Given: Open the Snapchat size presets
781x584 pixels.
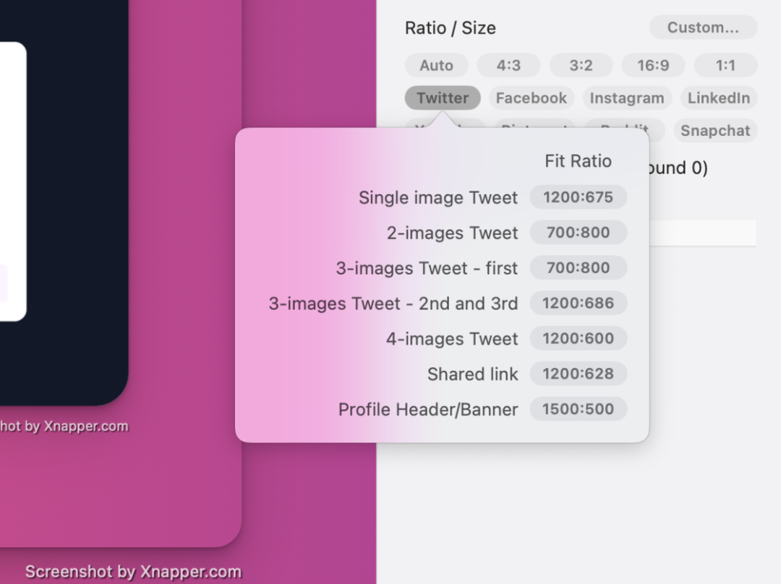Looking at the screenshot, I should tap(715, 130).
